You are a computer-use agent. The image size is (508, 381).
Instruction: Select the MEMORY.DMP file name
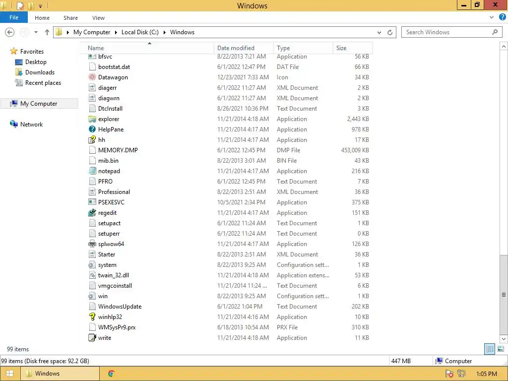pyautogui.click(x=118, y=150)
